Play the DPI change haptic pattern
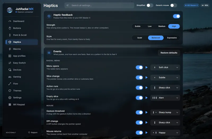 tap(147, 123)
